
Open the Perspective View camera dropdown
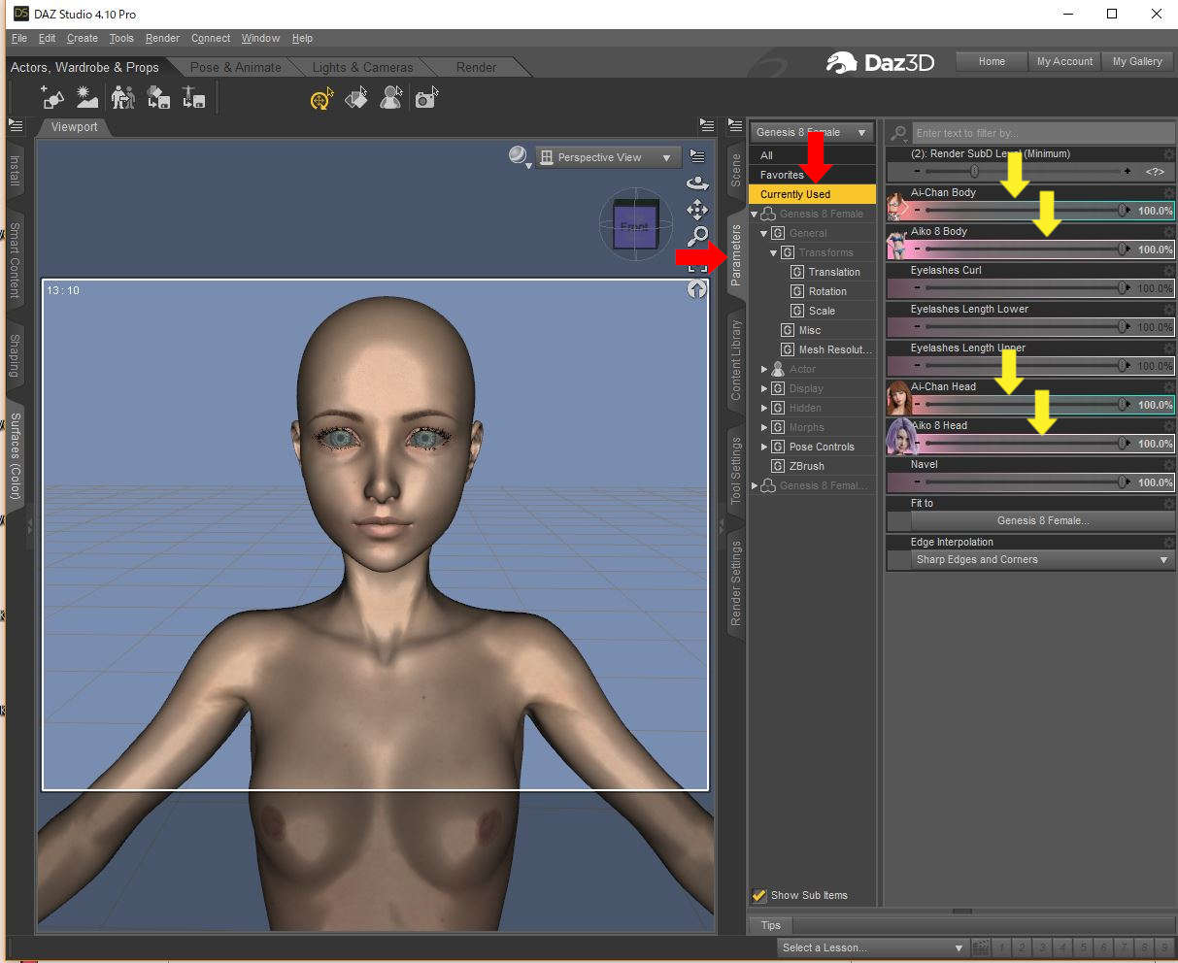(608, 157)
